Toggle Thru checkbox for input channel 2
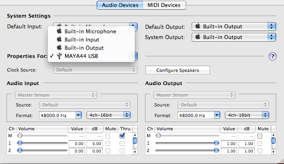This screenshot has width=284, height=164. 122,151
